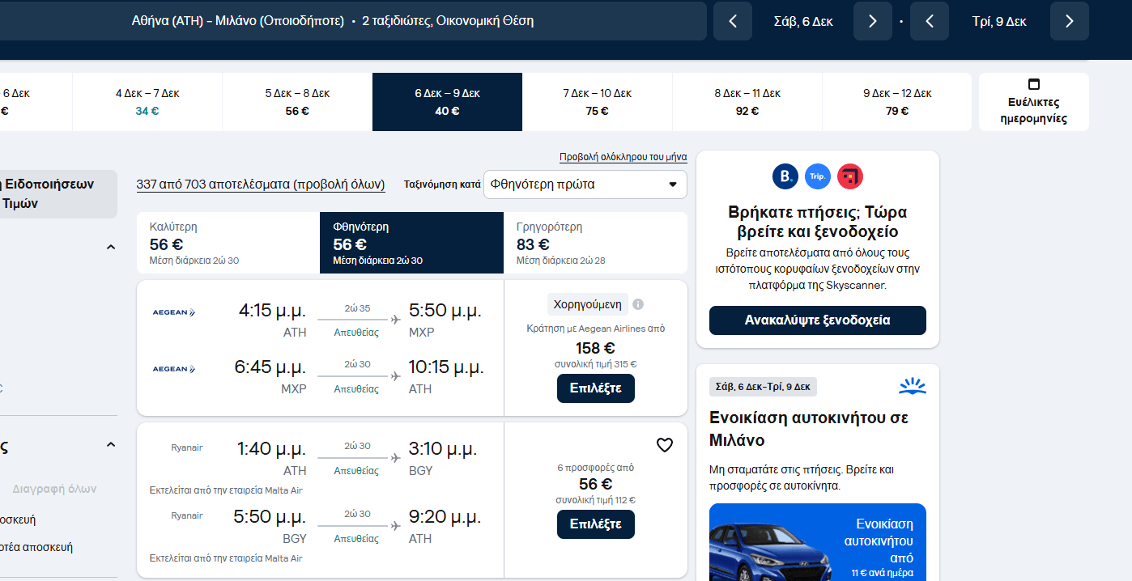The width and height of the screenshot is (1132, 581).
Task: Click the info icon next to Χορηγούμενη
Action: tap(638, 304)
